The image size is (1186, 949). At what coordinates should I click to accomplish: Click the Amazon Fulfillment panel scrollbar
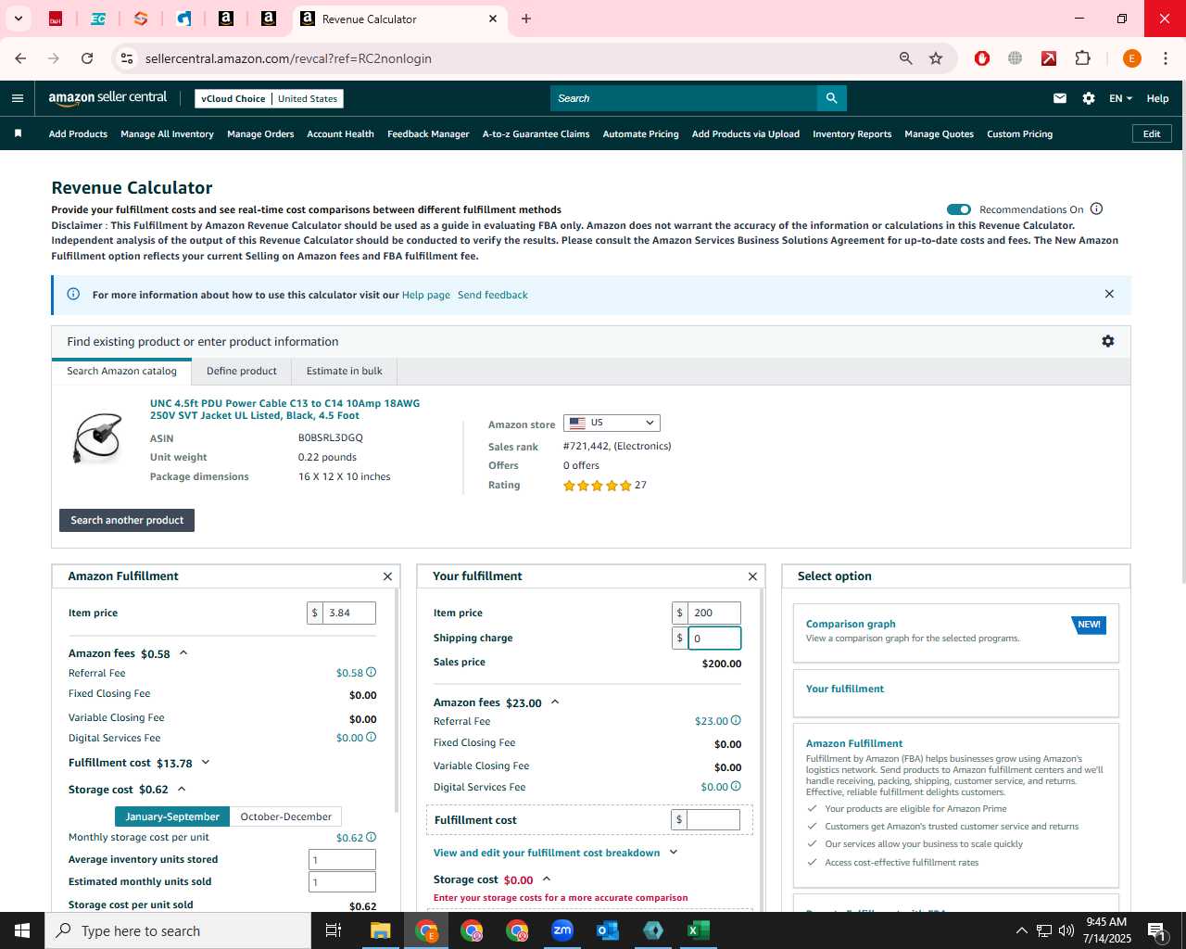(x=397, y=700)
